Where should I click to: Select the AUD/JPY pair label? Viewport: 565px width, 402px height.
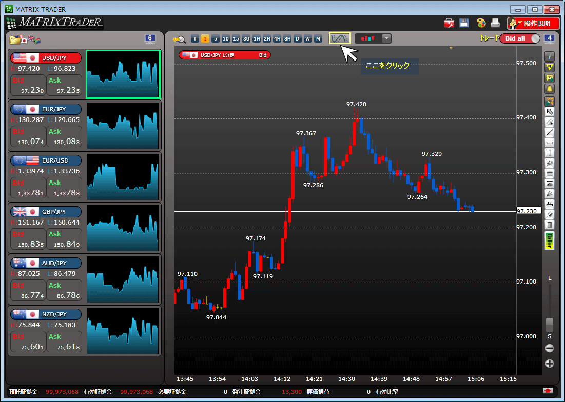tap(46, 263)
